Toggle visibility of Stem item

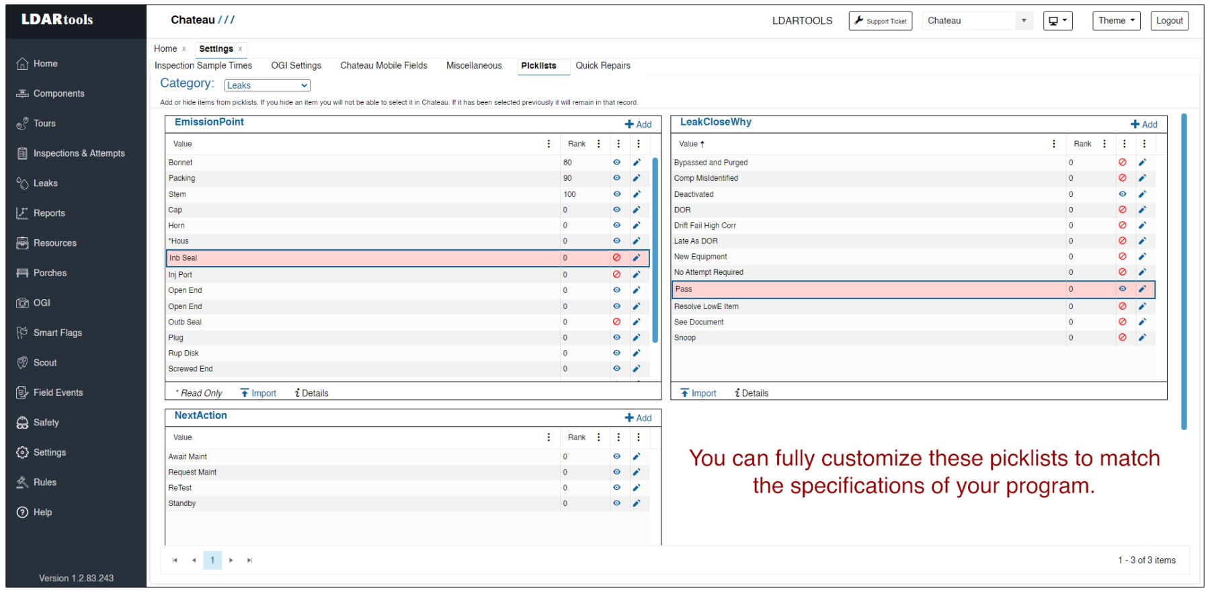pos(616,194)
